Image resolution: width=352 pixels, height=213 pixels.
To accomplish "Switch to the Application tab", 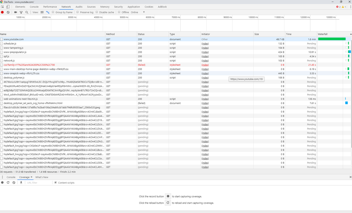I will click(x=134, y=7).
